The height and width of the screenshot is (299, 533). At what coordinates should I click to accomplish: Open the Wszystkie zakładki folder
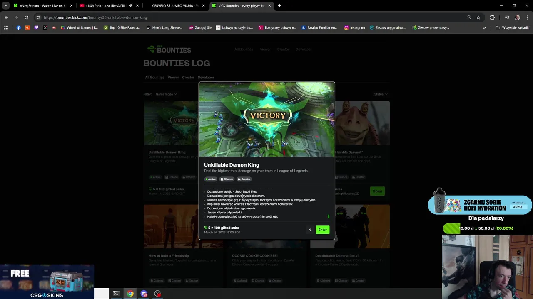click(512, 28)
